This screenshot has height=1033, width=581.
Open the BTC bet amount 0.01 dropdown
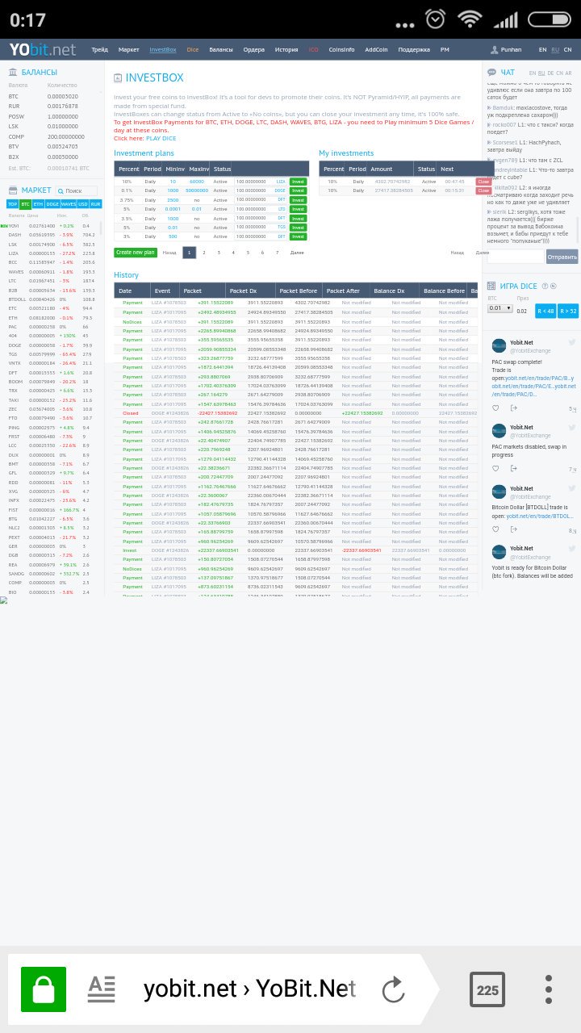point(499,308)
